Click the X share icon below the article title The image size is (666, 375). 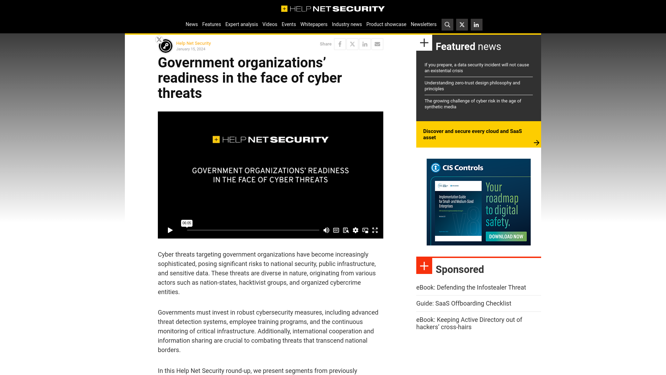352,44
